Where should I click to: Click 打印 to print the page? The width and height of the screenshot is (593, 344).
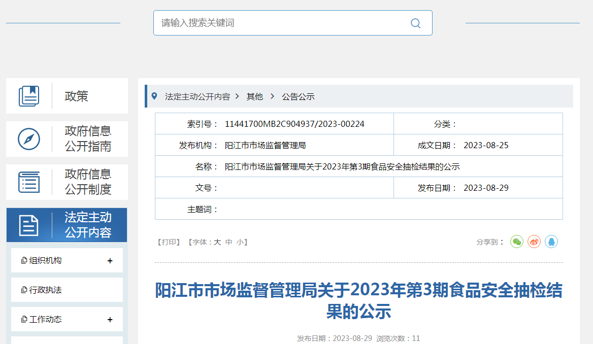169,242
